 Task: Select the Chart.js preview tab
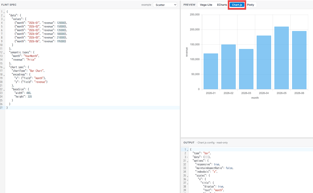click(x=237, y=5)
